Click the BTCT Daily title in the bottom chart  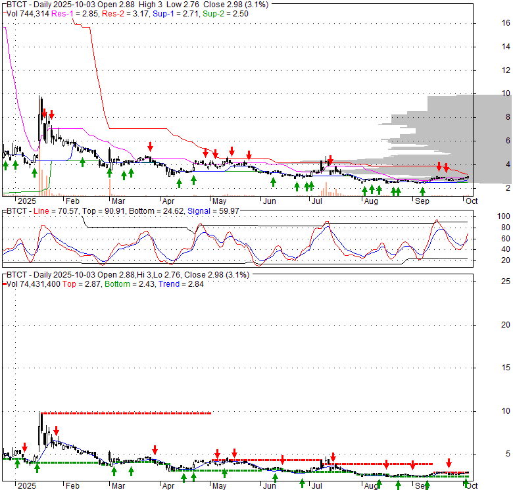[x=128, y=275]
